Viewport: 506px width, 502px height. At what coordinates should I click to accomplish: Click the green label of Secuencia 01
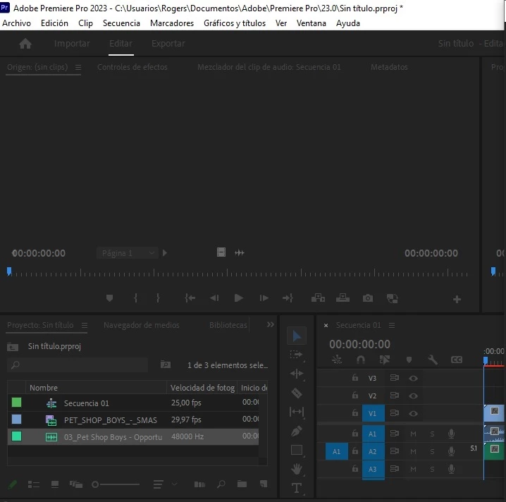pyautogui.click(x=16, y=403)
